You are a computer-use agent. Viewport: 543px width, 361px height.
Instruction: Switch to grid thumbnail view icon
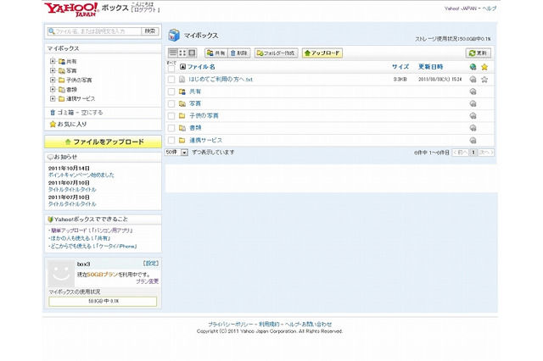pos(182,53)
